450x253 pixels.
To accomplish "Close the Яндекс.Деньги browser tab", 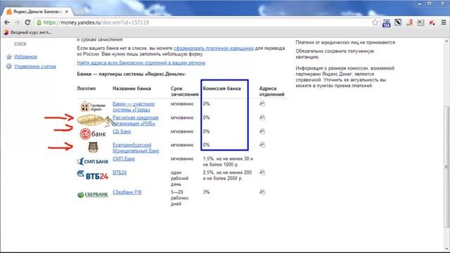I will point(67,12).
